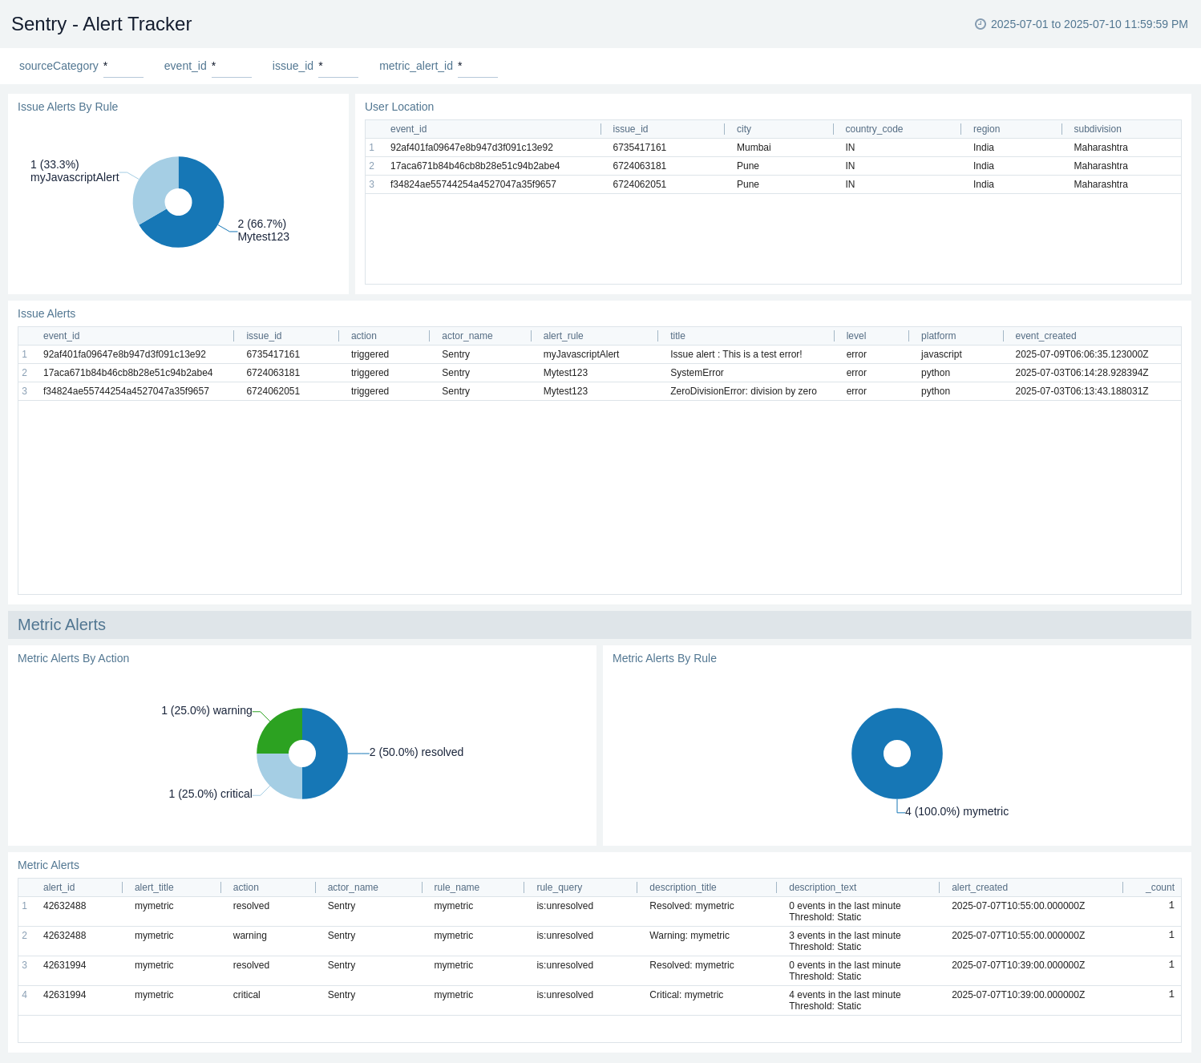Sort Metric Alerts by description_title column

[x=683, y=887]
